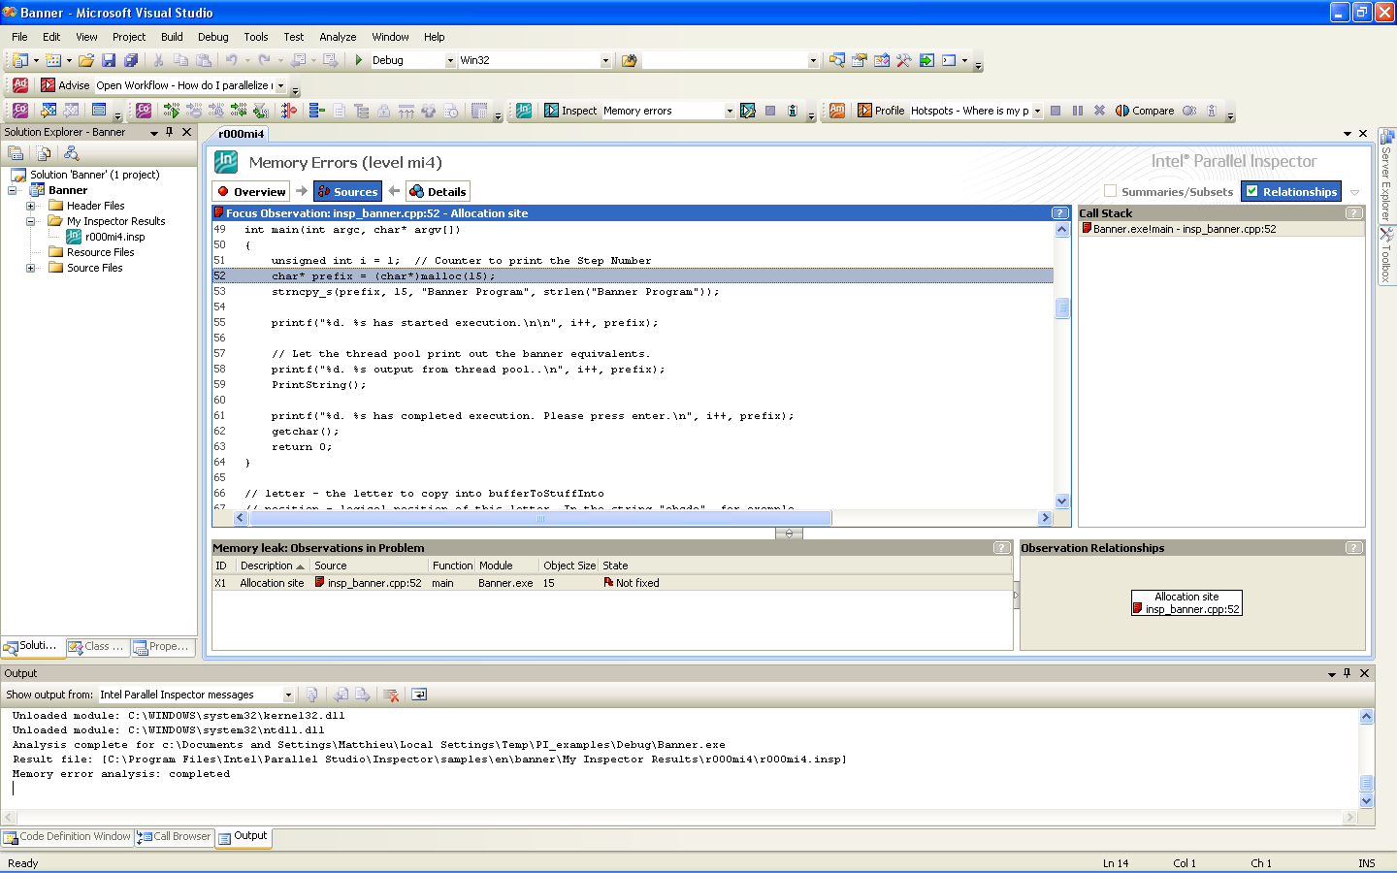Open the Debug configuration dropdown
1397x873 pixels.
[450, 60]
